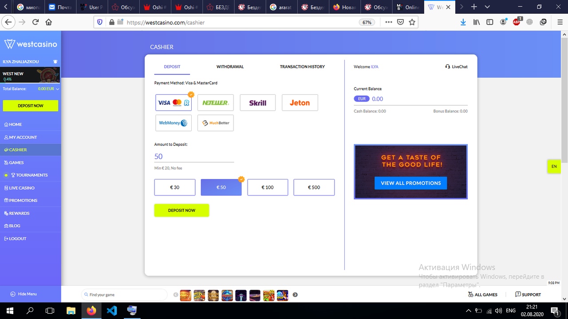This screenshot has height=319, width=568.
Task: Select Visa & MasterCard payment method
Action: tap(174, 102)
